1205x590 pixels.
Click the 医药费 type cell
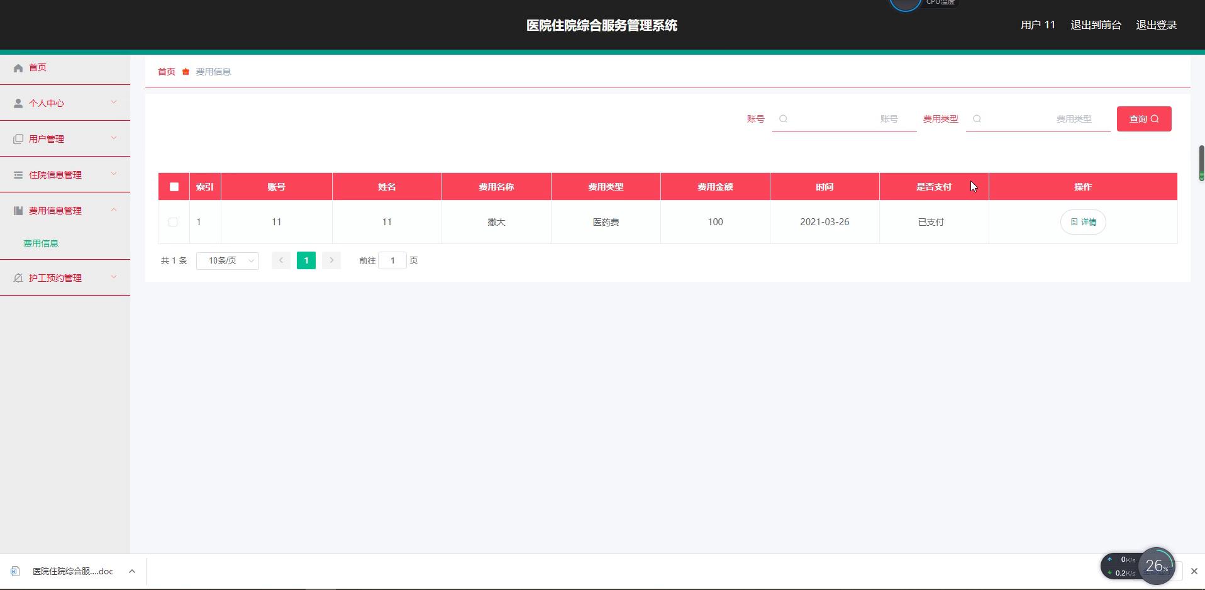pos(606,222)
